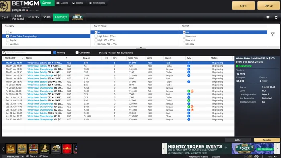Click the Log In button
The height and width of the screenshot is (158, 281).
[243, 6]
